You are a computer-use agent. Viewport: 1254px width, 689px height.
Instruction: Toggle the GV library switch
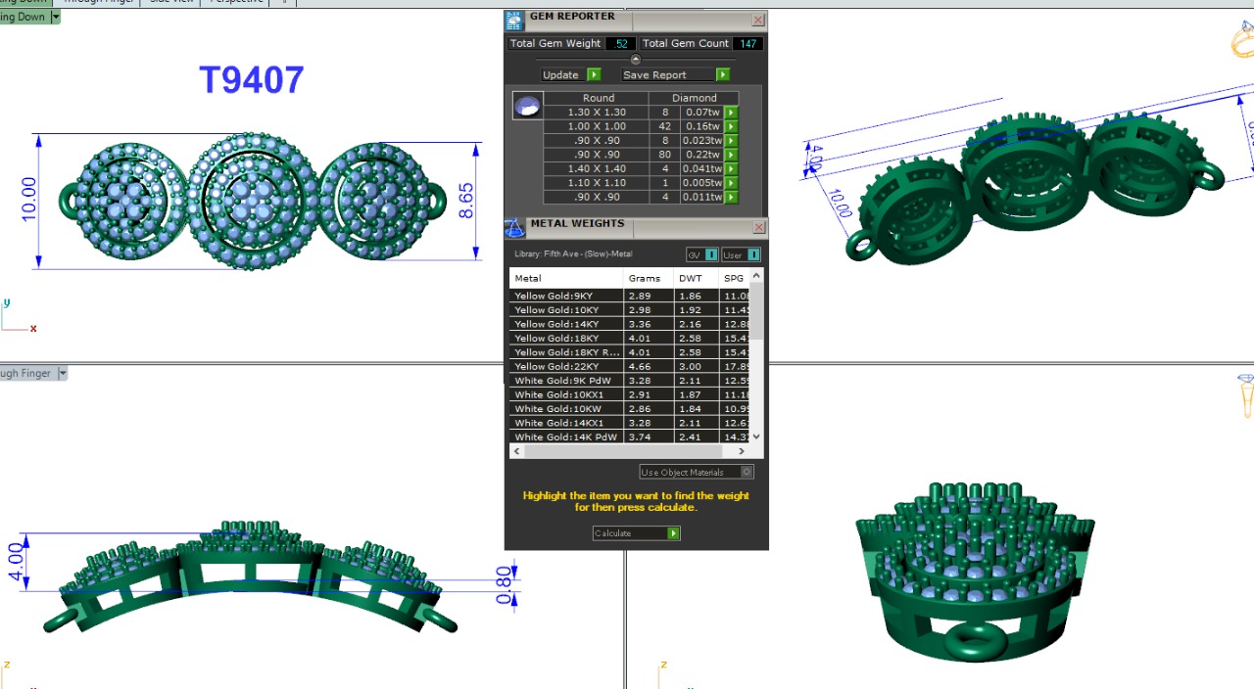tap(712, 255)
